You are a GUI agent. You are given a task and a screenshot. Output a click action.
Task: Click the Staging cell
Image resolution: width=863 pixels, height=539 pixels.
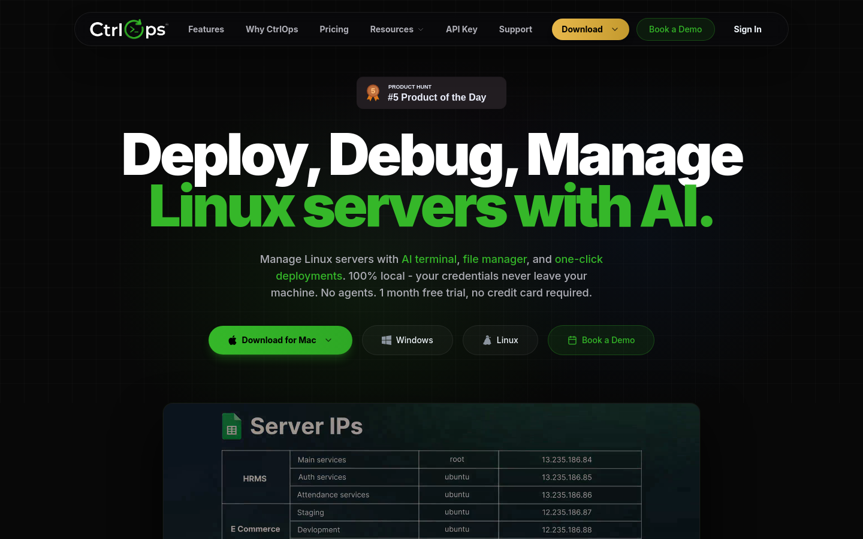pos(354,513)
